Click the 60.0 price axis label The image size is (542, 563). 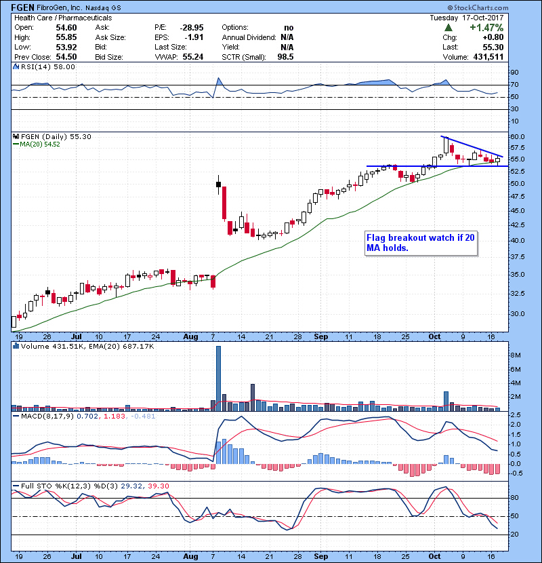[x=517, y=137]
